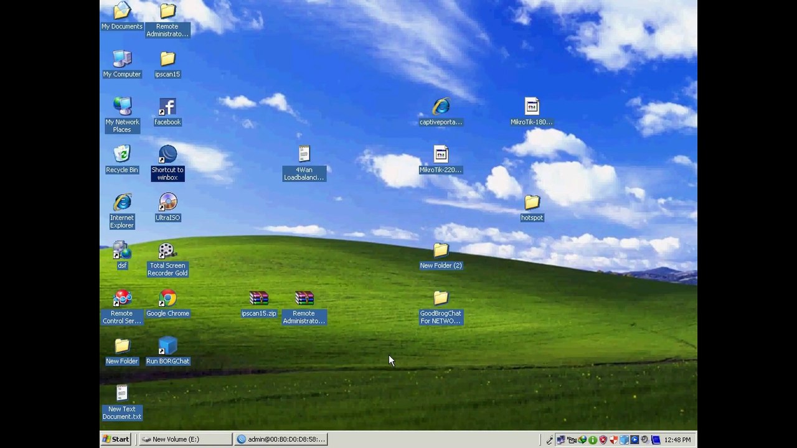Select the New Folder icon

122,351
